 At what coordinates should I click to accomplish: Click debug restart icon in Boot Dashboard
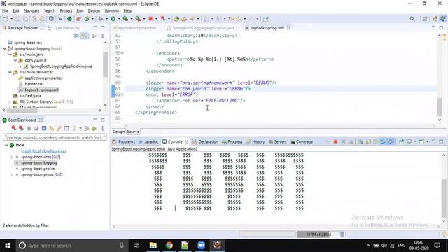click(21, 128)
